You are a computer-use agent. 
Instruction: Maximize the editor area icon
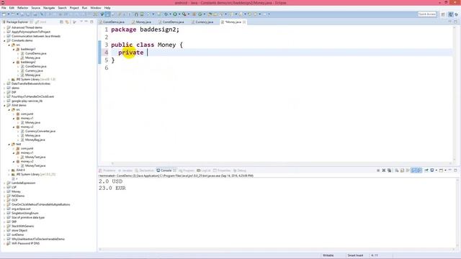[456, 22]
